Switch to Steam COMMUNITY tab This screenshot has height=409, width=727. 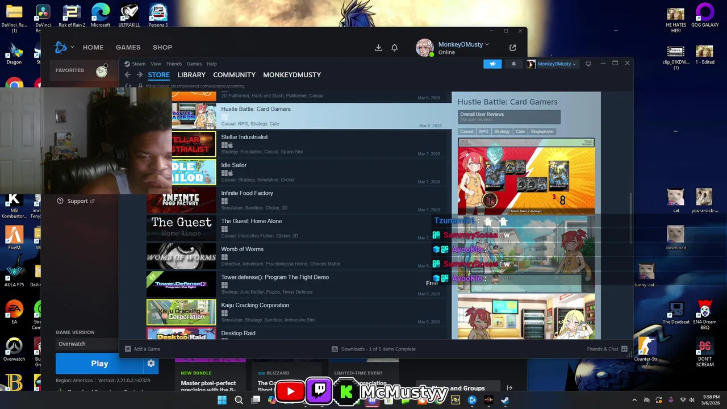click(234, 75)
